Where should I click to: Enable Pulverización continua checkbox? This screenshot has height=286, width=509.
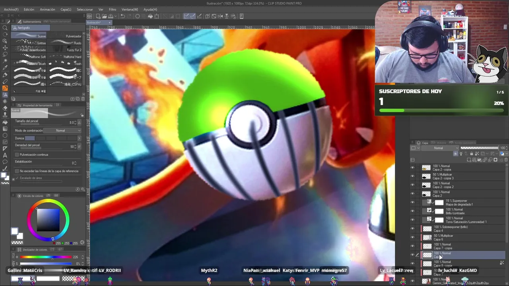(17, 155)
